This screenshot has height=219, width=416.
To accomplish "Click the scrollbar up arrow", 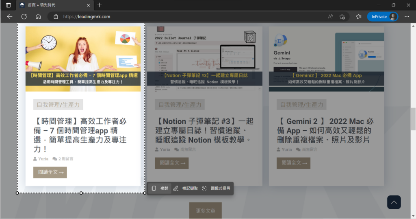I will [x=413, y=26].
